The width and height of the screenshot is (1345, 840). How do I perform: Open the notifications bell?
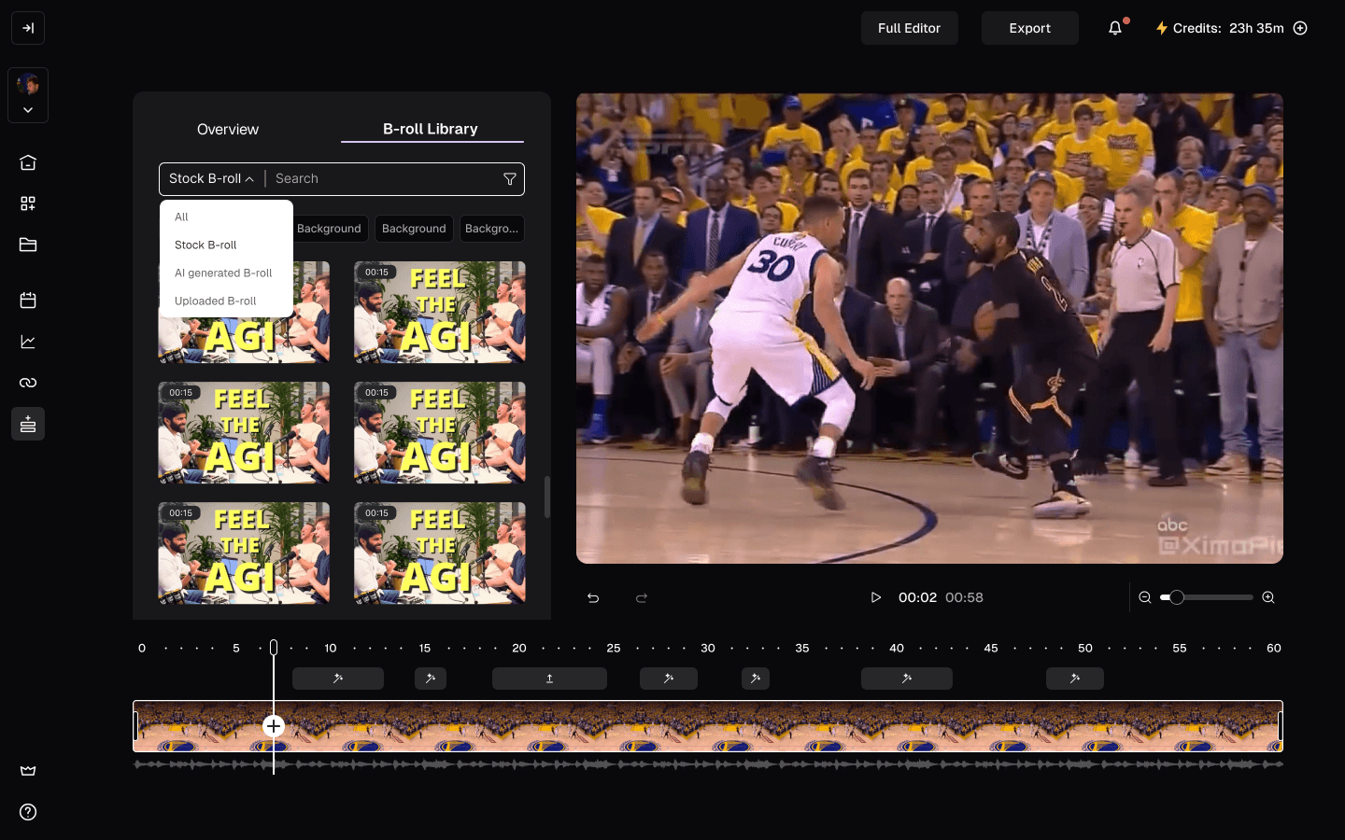click(x=1115, y=28)
